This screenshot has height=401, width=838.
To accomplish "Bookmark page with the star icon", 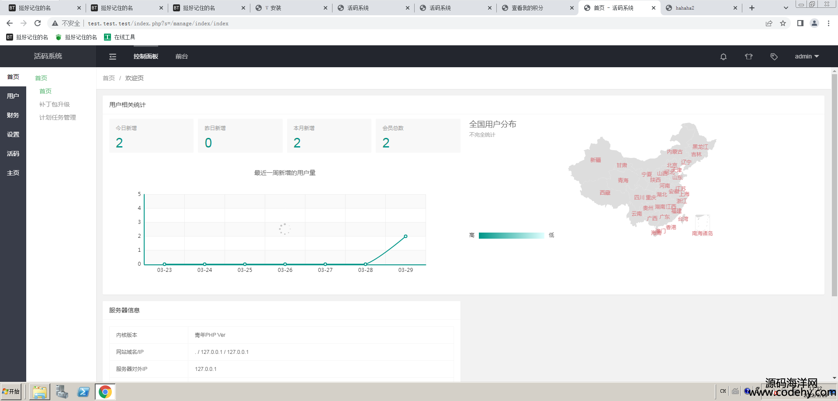I will click(783, 23).
